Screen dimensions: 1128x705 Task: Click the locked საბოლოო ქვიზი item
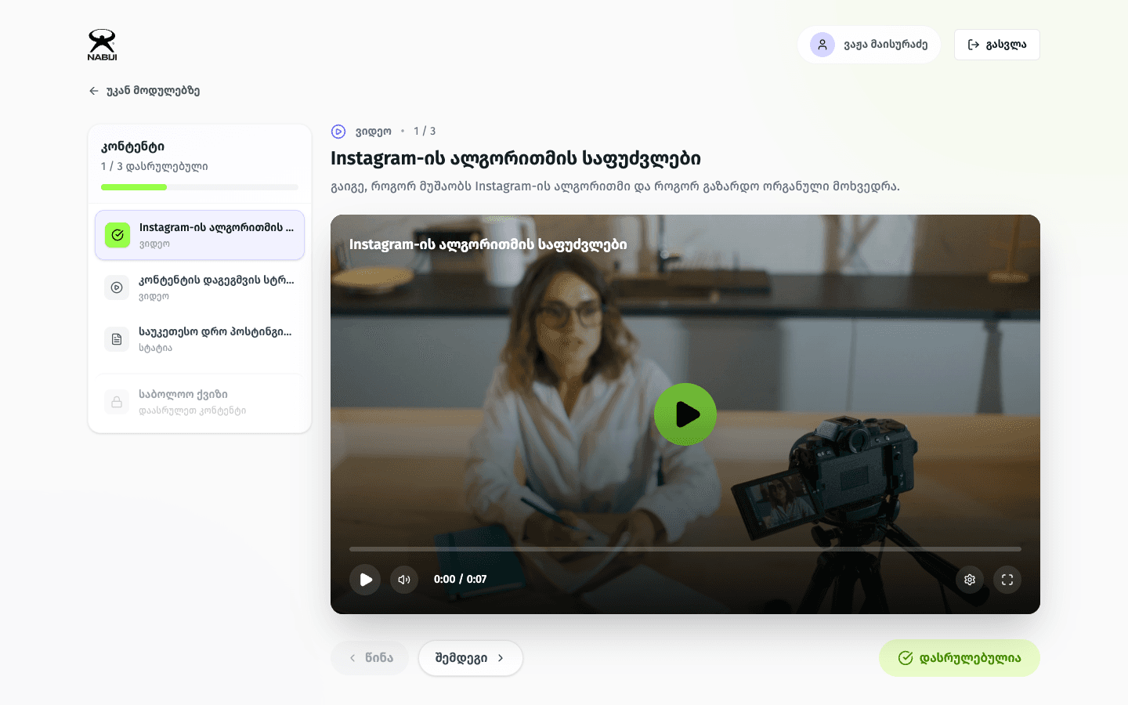200,402
